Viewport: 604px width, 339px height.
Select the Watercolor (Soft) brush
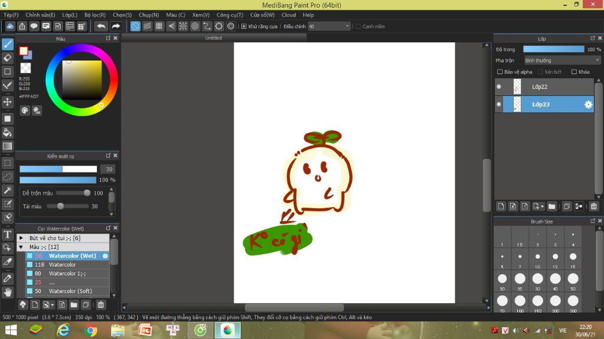67,291
